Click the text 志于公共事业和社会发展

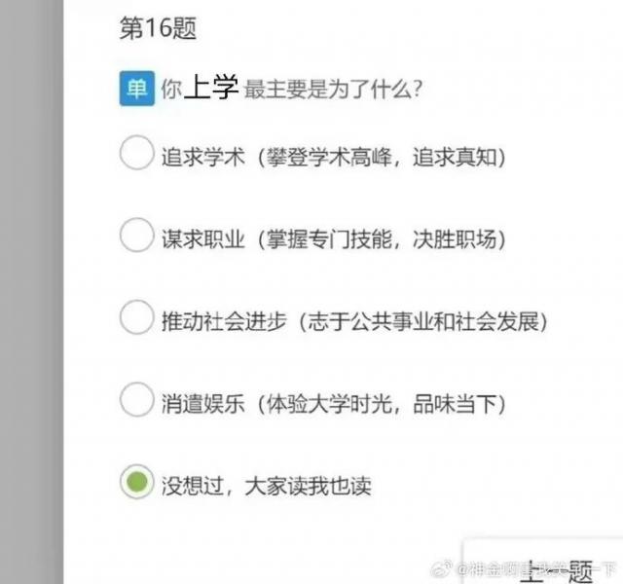point(423,321)
